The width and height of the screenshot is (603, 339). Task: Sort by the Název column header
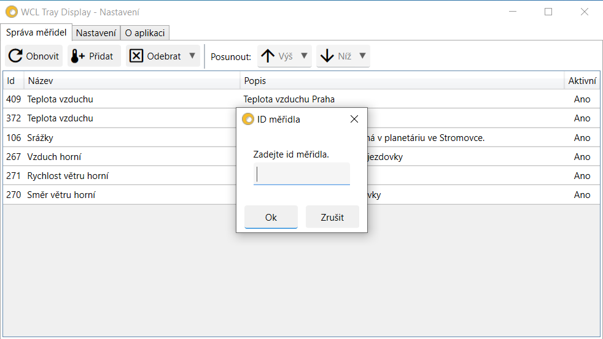[131, 81]
